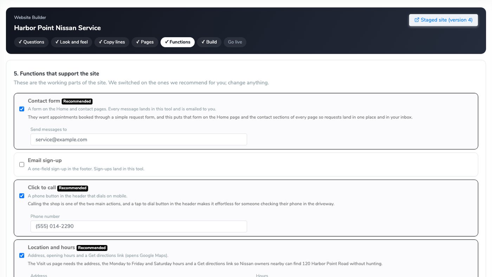Go to the Questions step
This screenshot has height=277, width=492.
point(31,42)
